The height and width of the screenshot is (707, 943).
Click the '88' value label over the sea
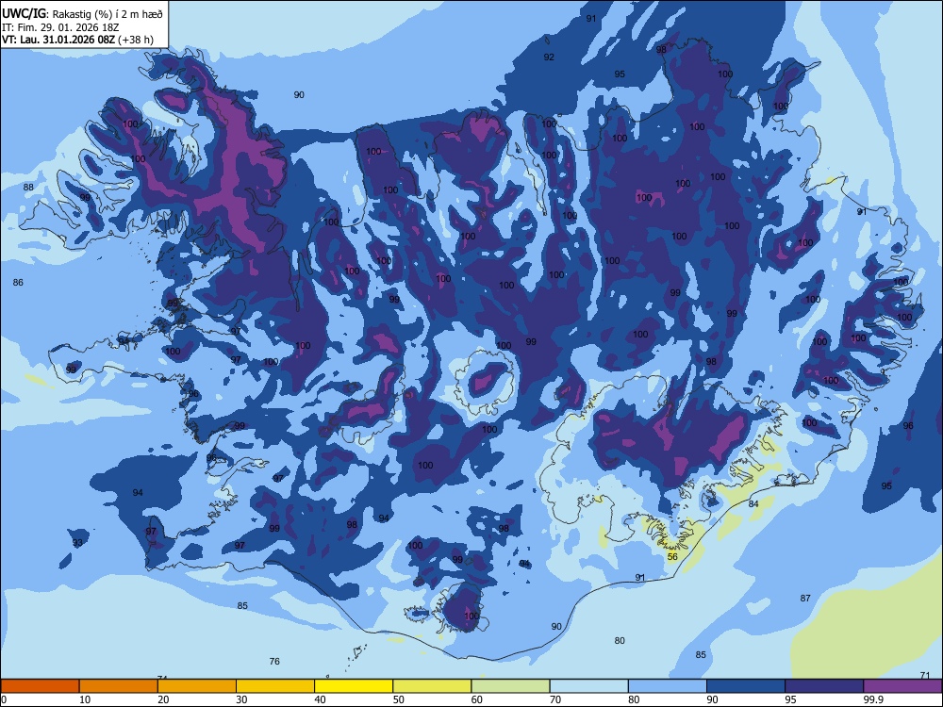coord(28,187)
